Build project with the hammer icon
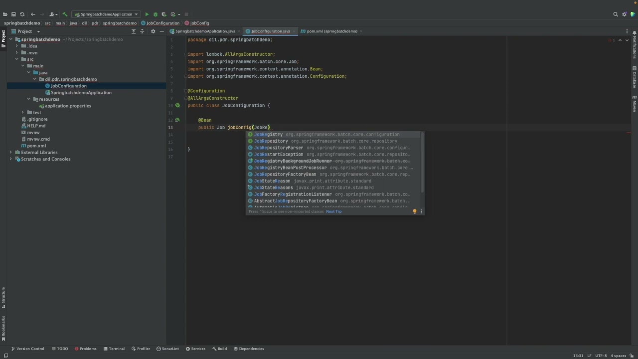Viewport: 638px width, 359px height. click(65, 14)
